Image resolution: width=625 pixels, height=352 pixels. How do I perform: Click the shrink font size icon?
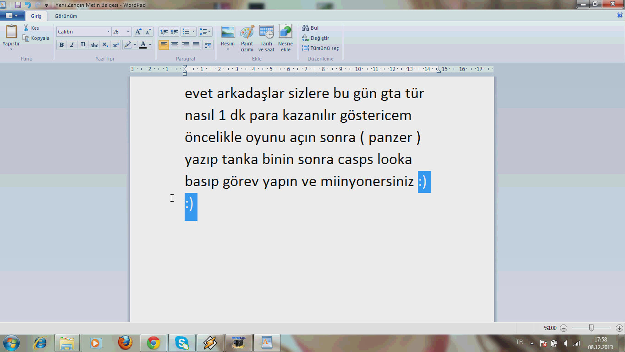[148, 32]
